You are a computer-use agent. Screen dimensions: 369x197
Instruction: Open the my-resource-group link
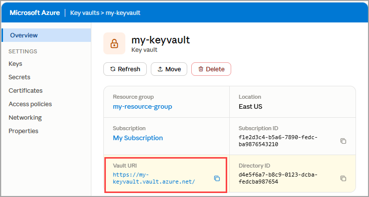click(142, 107)
